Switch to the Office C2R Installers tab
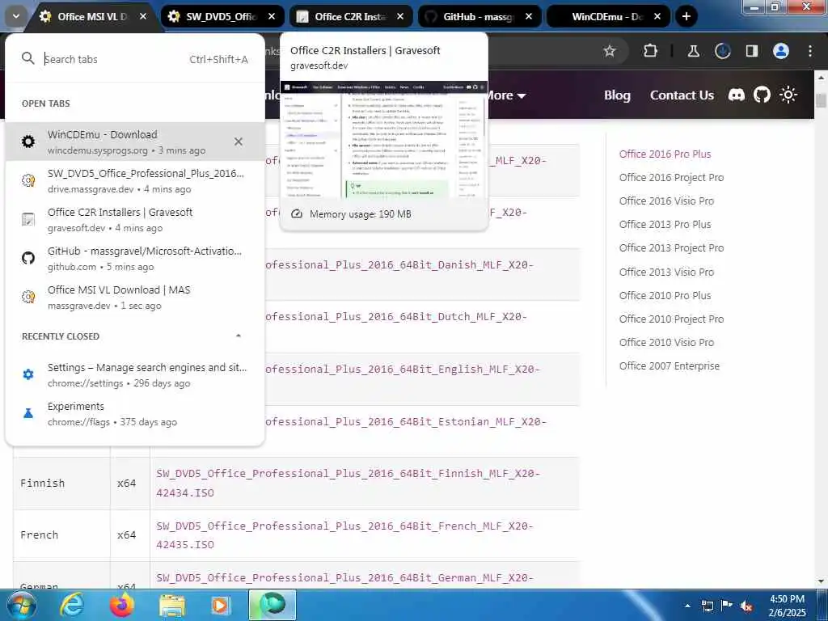 [349, 16]
